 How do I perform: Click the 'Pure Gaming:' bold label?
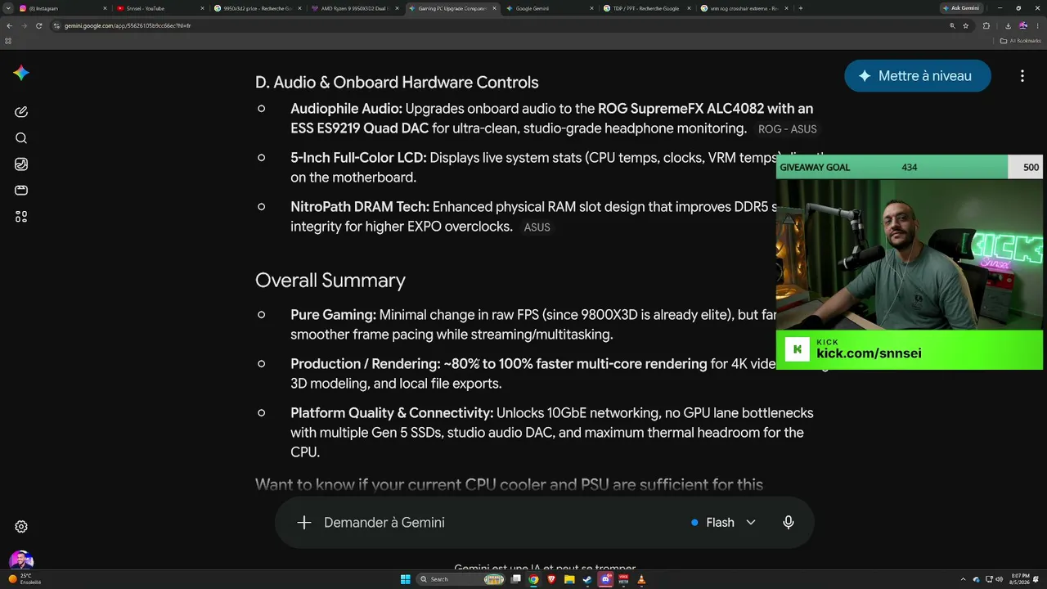point(333,315)
